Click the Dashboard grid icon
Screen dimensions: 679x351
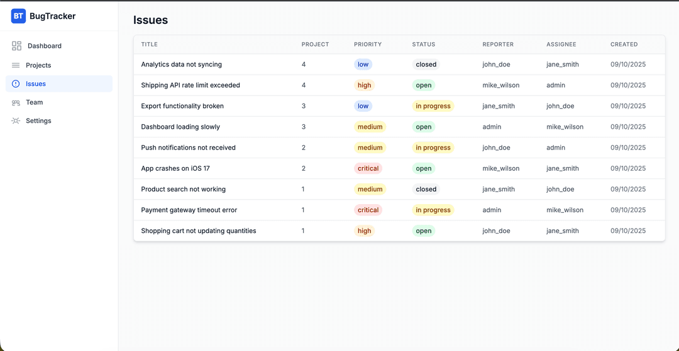pos(17,46)
